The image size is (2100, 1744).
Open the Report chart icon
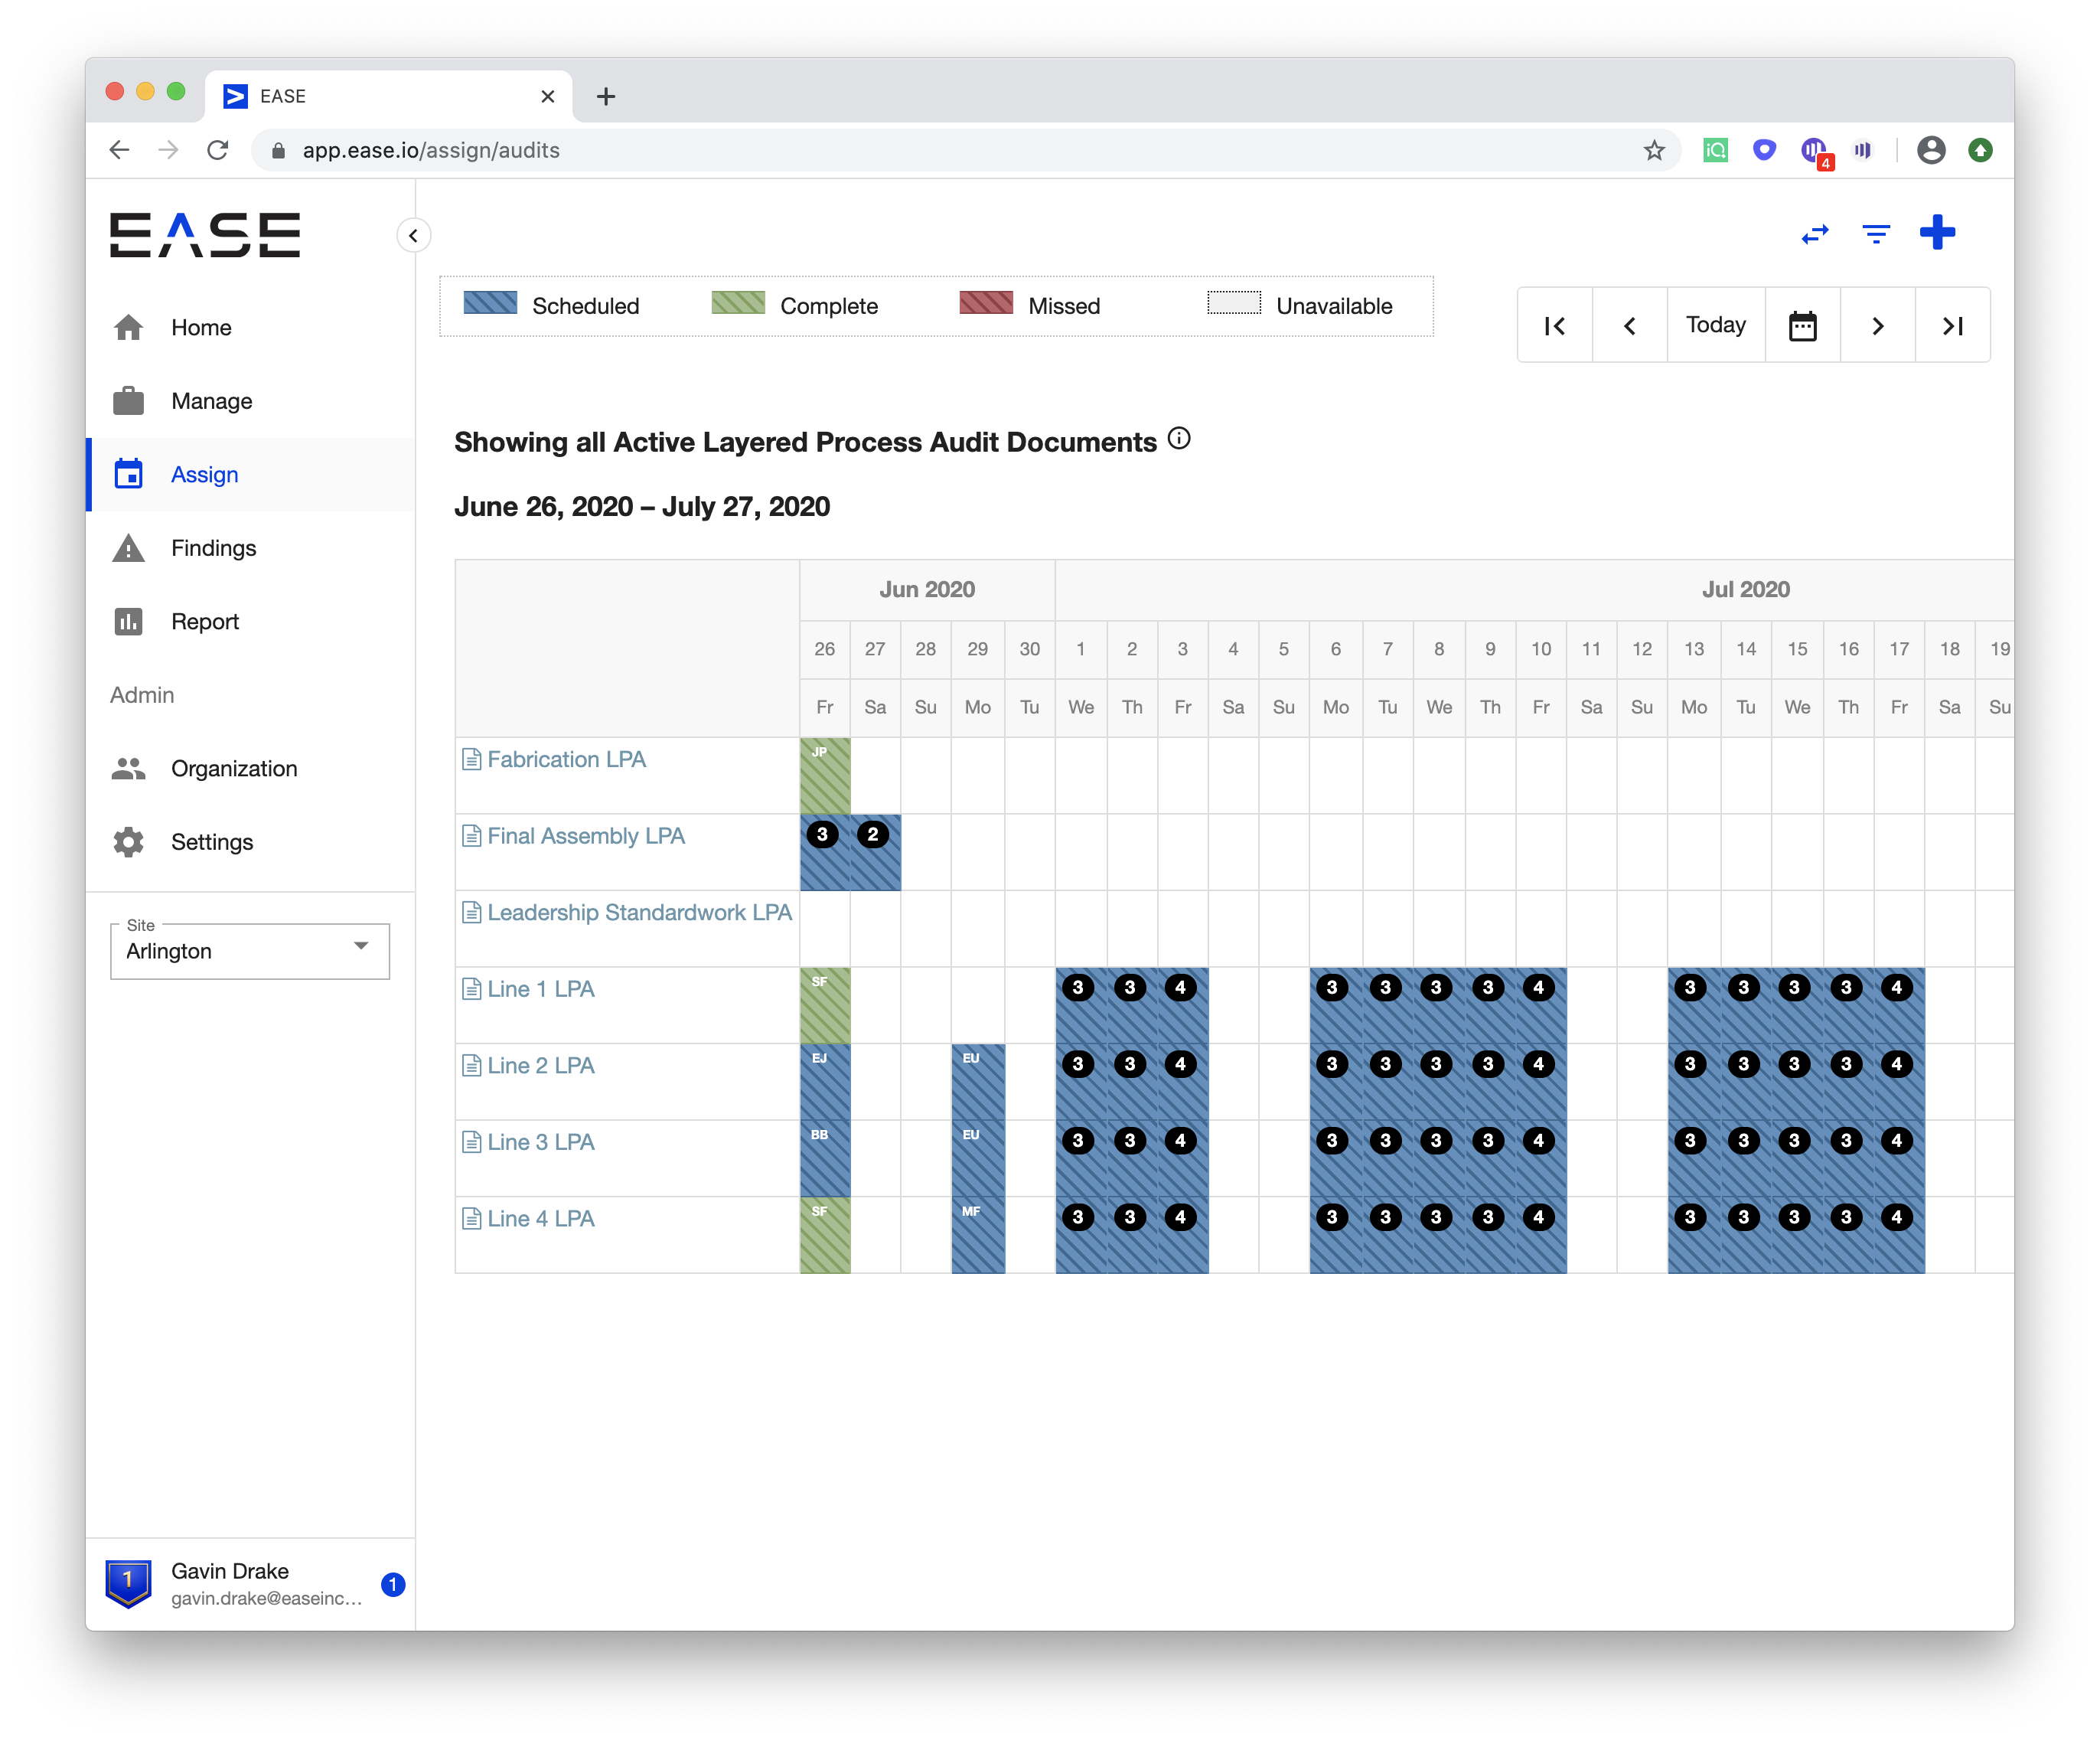pyautogui.click(x=129, y=622)
